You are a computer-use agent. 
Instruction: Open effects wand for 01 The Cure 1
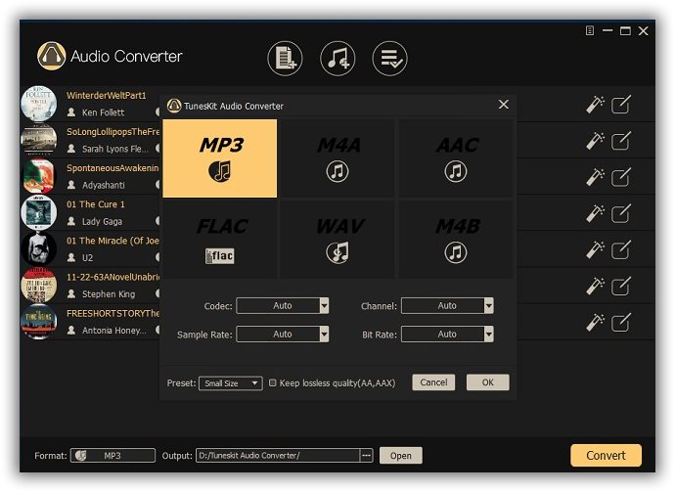click(x=596, y=213)
